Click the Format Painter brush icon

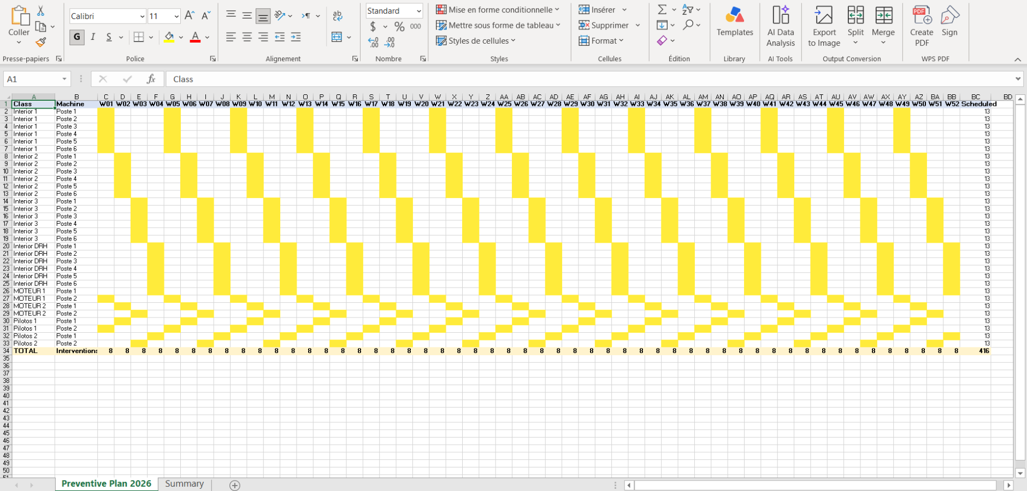(x=40, y=42)
